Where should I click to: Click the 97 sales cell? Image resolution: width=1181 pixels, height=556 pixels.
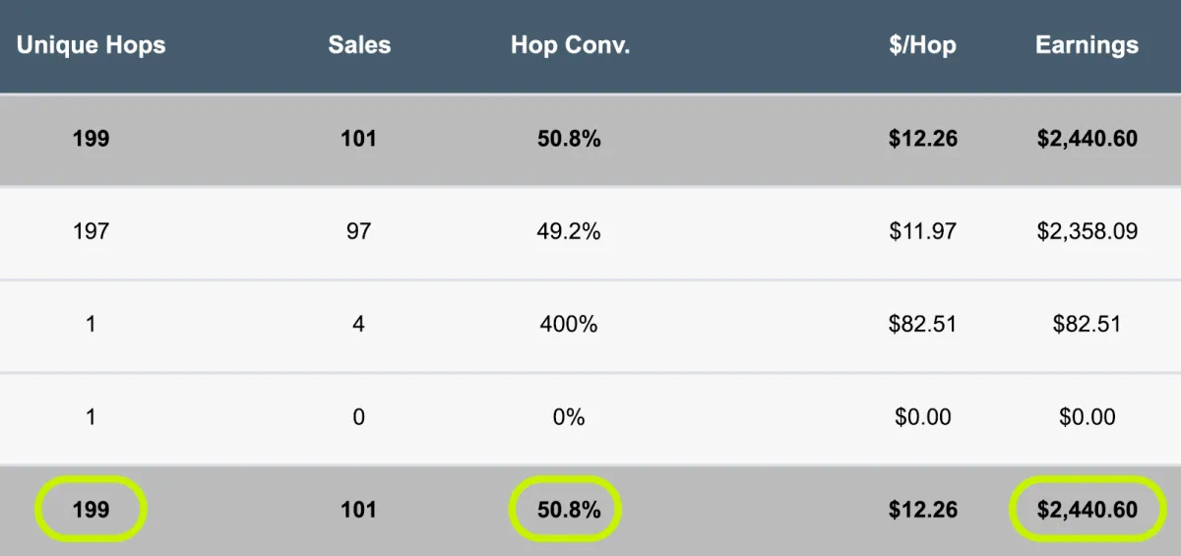point(358,232)
